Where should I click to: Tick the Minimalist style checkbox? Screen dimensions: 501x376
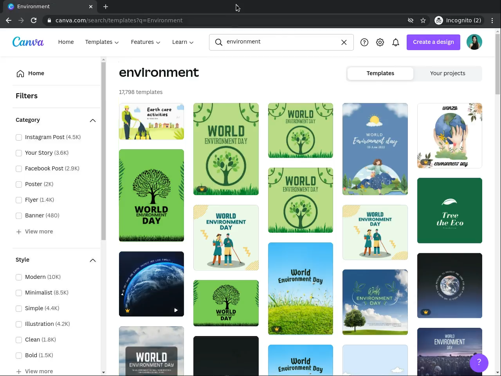19,293
